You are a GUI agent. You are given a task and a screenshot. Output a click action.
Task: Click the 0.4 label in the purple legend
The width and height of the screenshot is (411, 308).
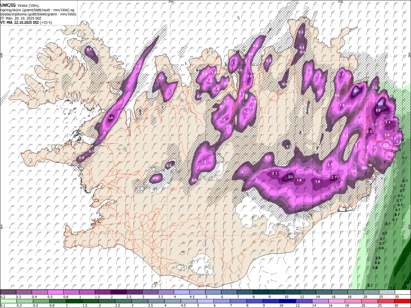click(x=34, y=297)
